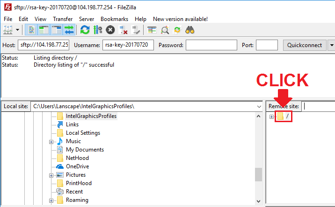This screenshot has height=207, width=335.
Task: Open the Server menu
Action: [87, 19]
